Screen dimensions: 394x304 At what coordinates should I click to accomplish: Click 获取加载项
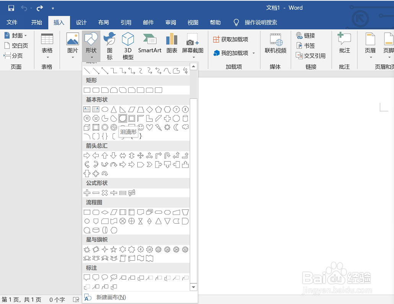[231, 39]
